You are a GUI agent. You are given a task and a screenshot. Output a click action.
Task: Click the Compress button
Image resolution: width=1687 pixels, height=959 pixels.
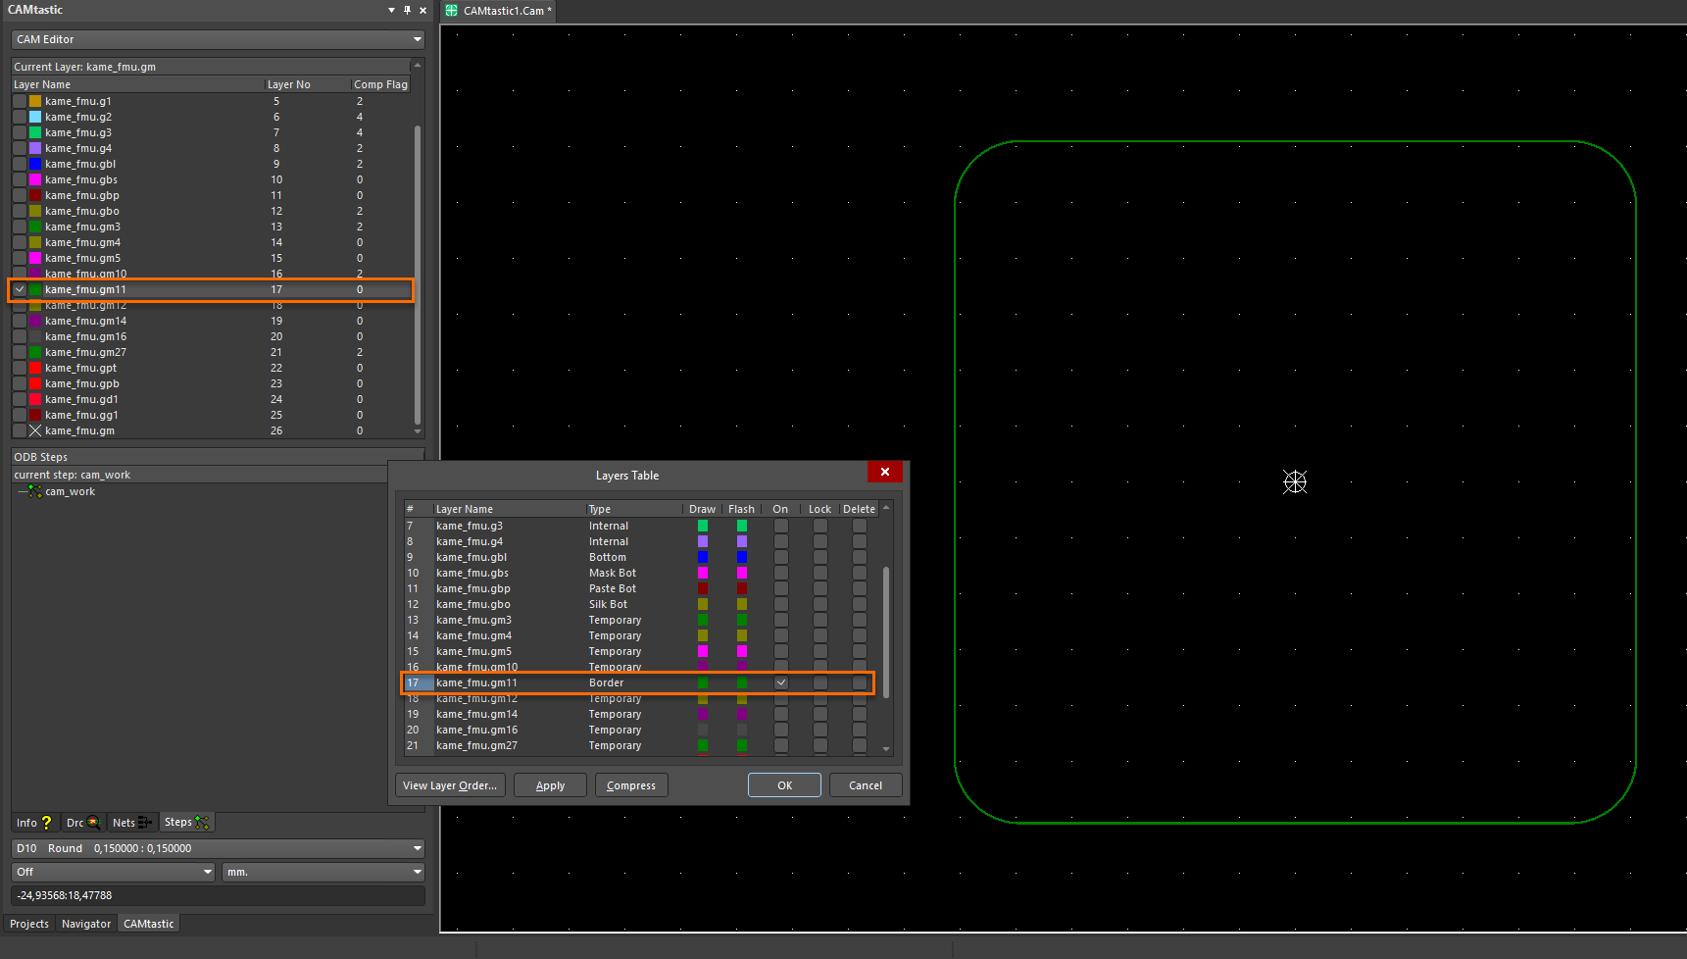coord(631,785)
